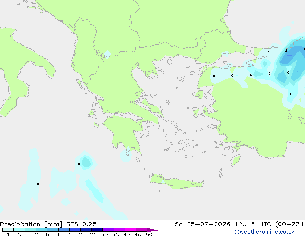This screenshot has width=305, height=236.
Task: Click the 40–45 mm legend color box
Action: point(130,230)
